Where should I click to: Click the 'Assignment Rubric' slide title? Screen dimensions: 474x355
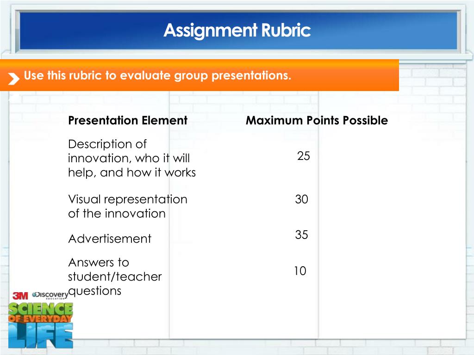coord(237,31)
